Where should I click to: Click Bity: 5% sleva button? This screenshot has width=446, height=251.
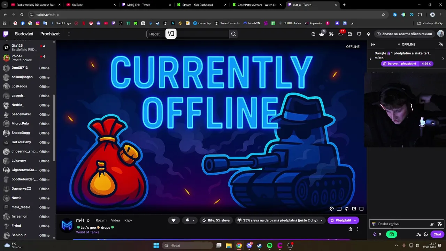click(x=216, y=220)
